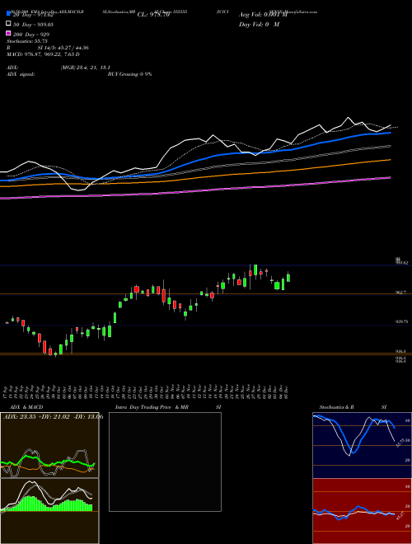Click the last green candlestick on price chart
Screen dimensions: 412x544
[x=288, y=277]
